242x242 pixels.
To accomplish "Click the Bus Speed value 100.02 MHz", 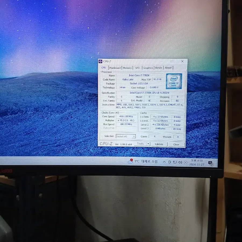I will 126,124.
